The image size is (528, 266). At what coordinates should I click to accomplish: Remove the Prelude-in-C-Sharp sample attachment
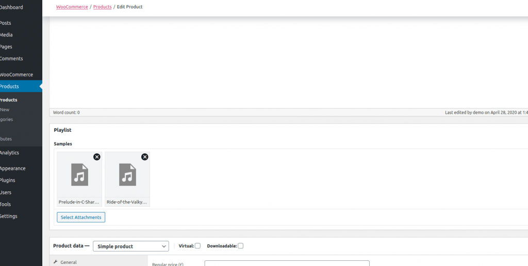pos(96,157)
